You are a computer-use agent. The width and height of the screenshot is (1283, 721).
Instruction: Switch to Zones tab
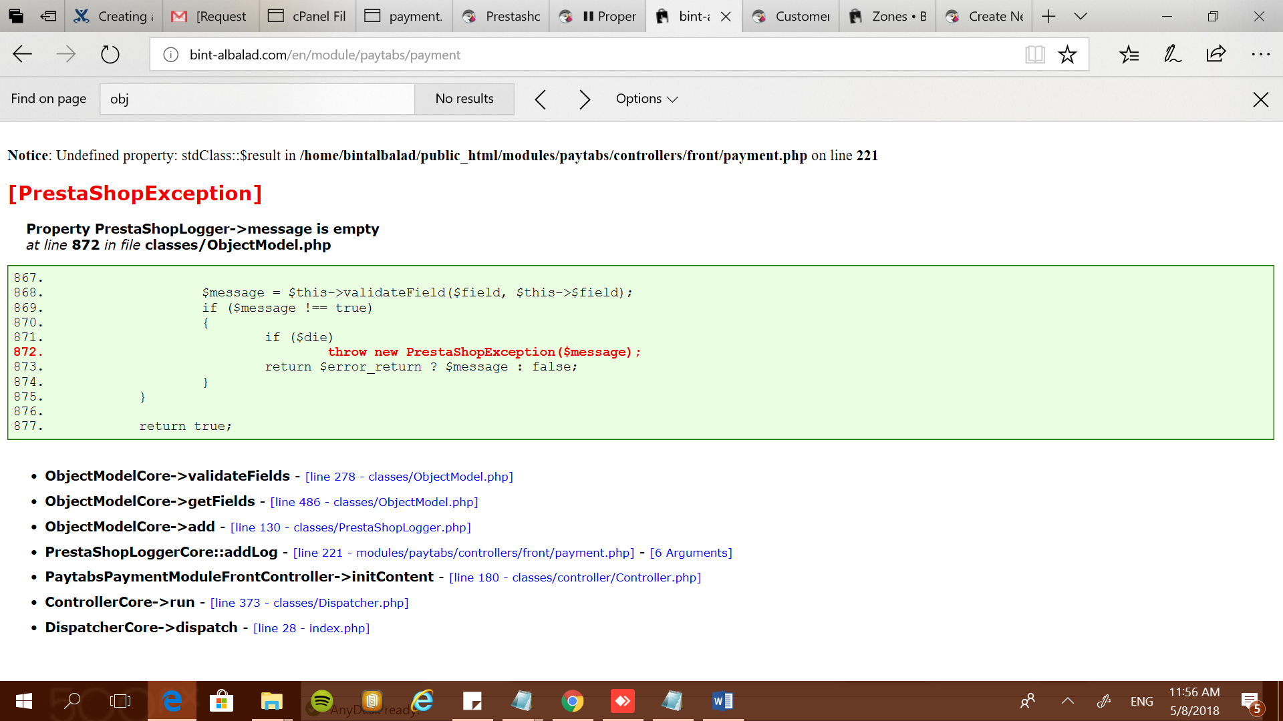pyautogui.click(x=889, y=16)
